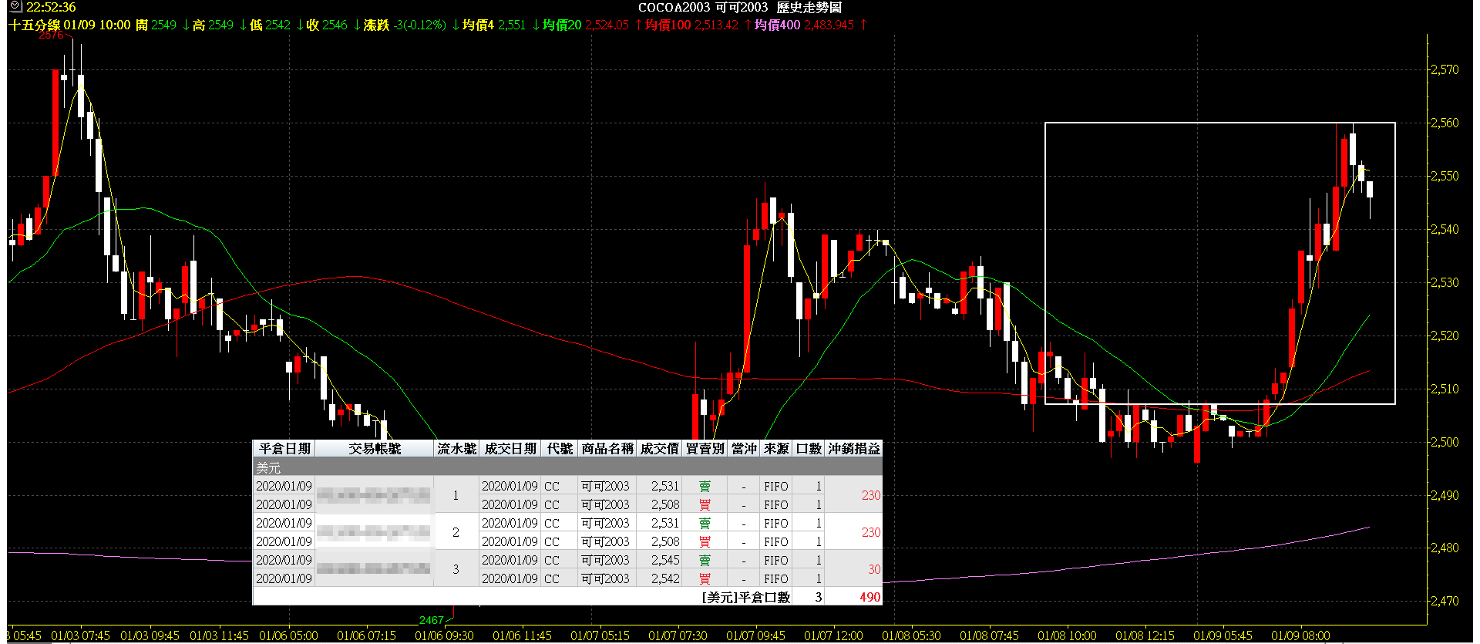Click the 口數 column header
The width and height of the screenshot is (1480, 644).
(x=809, y=448)
